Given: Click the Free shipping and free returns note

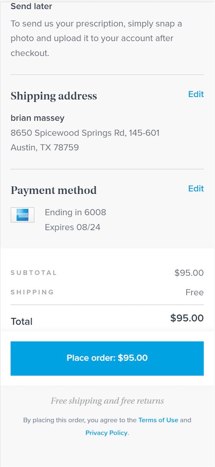Looking at the screenshot, I should [x=107, y=401].
